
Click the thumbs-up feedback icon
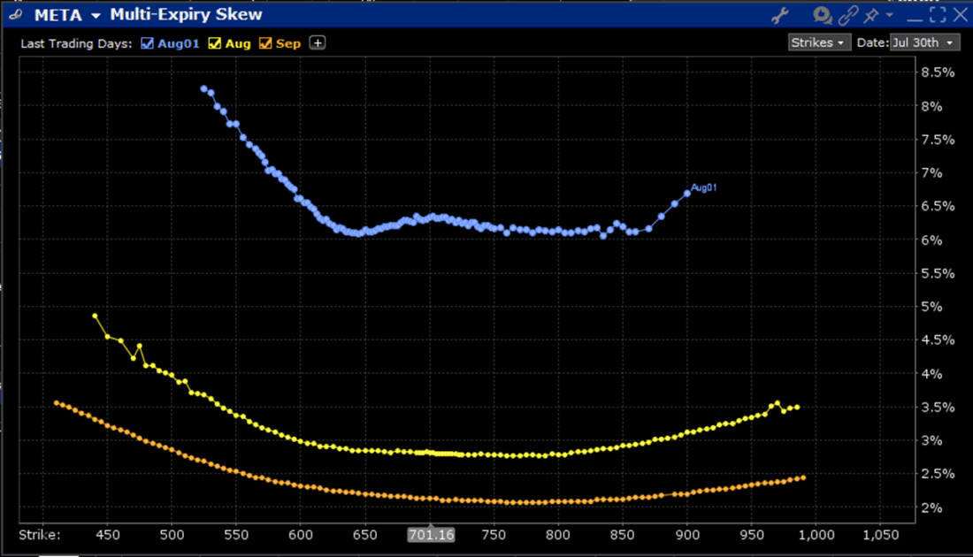click(x=823, y=15)
